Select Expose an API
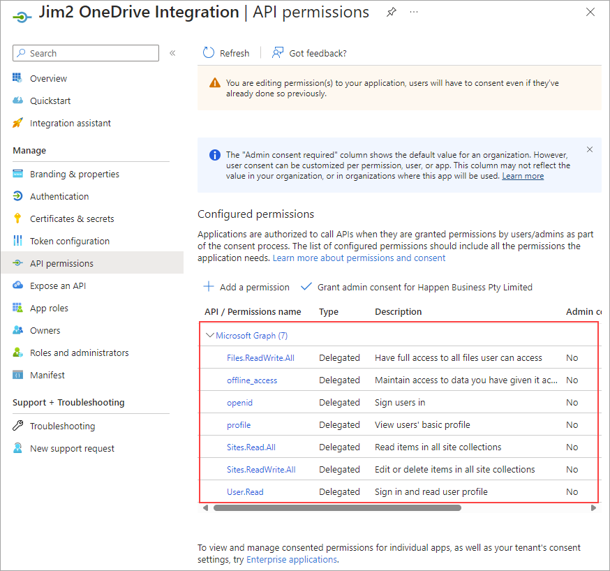The width and height of the screenshot is (610, 571). pos(58,285)
